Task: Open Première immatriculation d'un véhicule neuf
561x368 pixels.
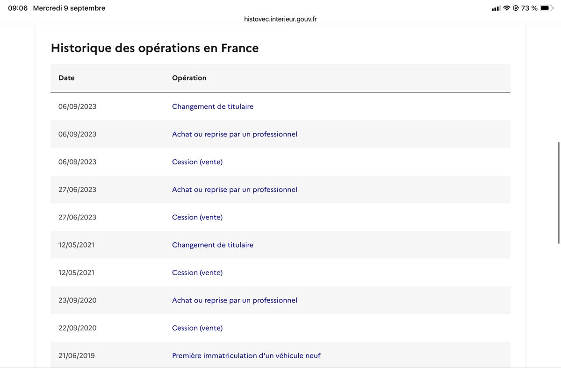Action: coord(246,356)
